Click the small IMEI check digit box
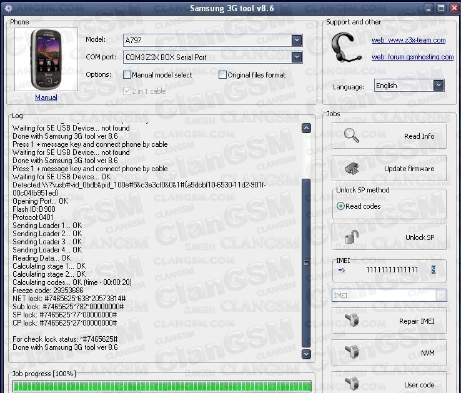461x393 pixels. click(434, 269)
